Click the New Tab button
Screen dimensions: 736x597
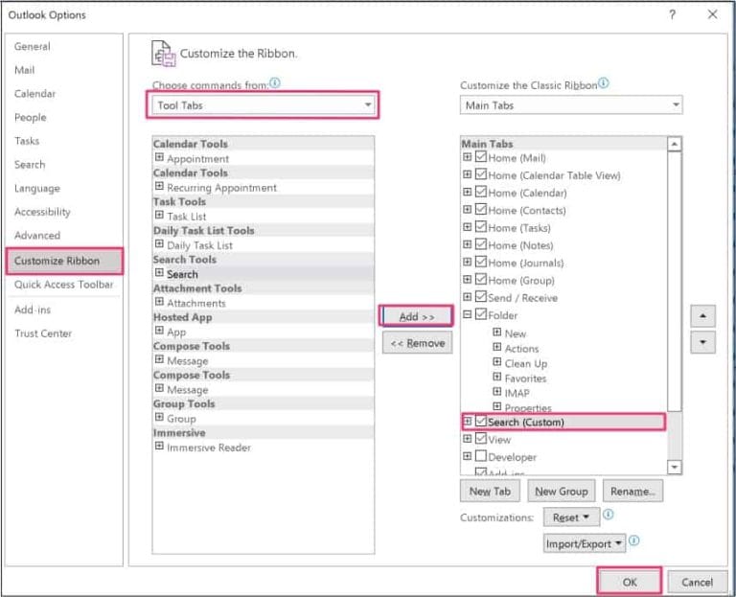(490, 491)
